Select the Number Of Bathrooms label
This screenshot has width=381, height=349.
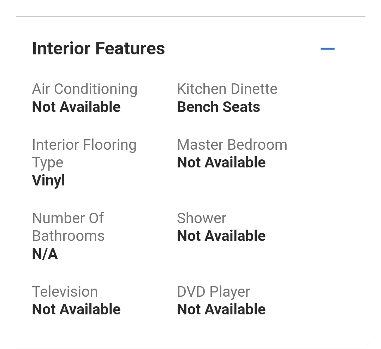point(68,227)
